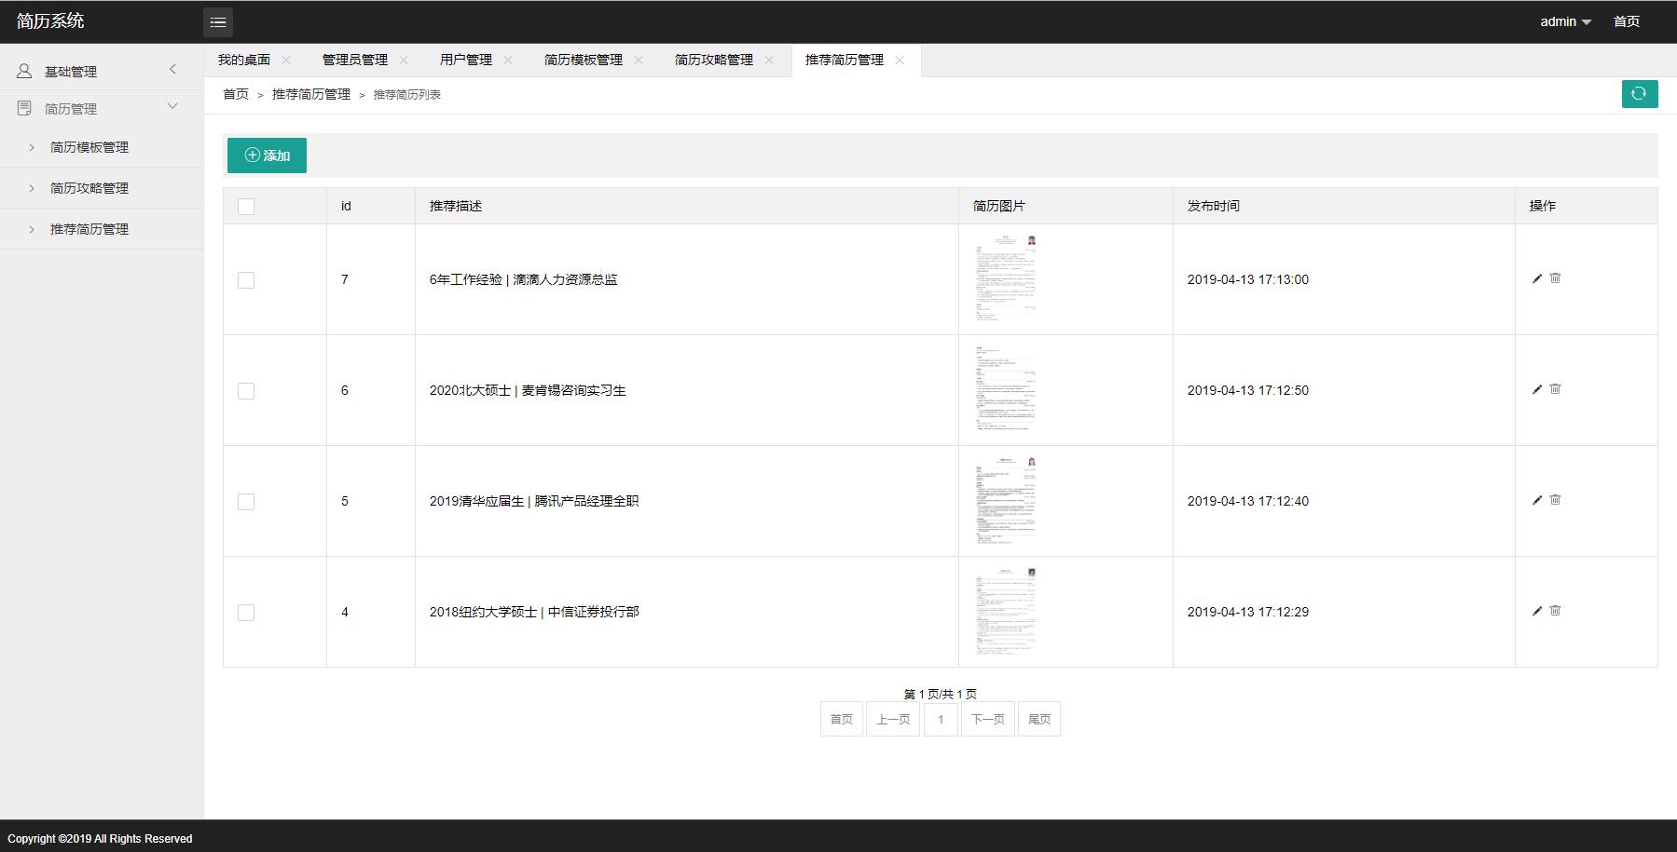Open resume thumbnail for row id 4
The width and height of the screenshot is (1677, 852).
click(1006, 612)
